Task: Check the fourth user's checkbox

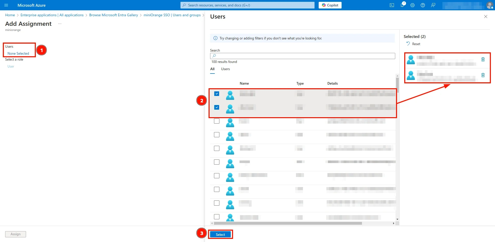Action: 217,134
